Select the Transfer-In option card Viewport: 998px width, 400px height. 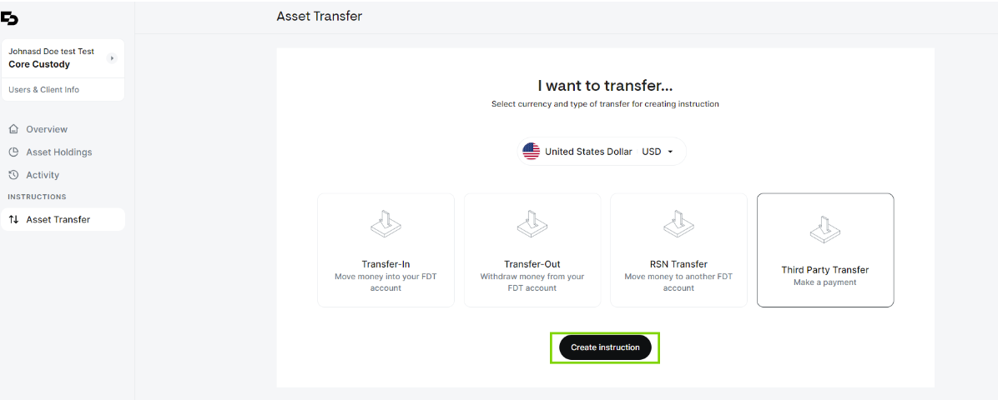click(x=386, y=250)
